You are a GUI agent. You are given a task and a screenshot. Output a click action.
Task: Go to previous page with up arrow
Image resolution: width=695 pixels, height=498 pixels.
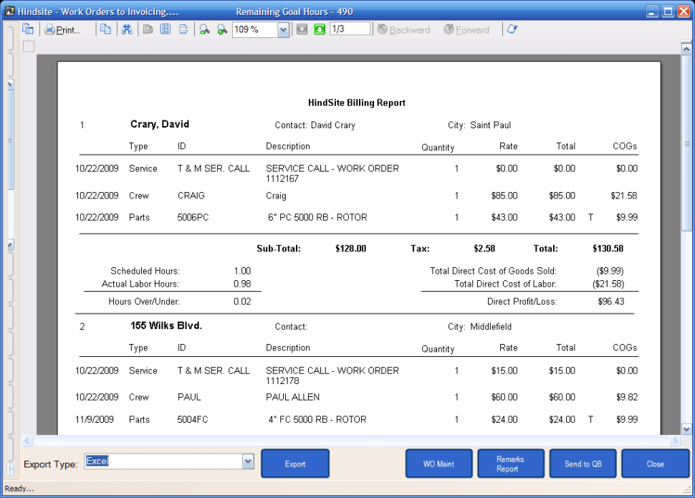pyautogui.click(x=302, y=29)
